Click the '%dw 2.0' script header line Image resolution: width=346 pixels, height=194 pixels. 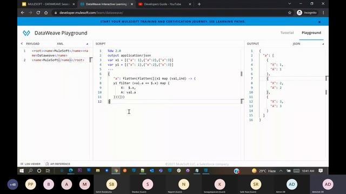114,51
